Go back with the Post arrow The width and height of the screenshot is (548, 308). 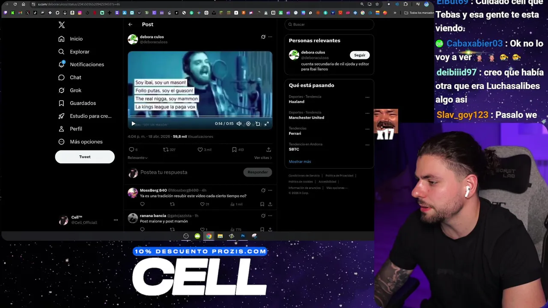[130, 24]
